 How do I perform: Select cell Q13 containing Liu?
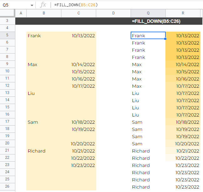point(148,93)
